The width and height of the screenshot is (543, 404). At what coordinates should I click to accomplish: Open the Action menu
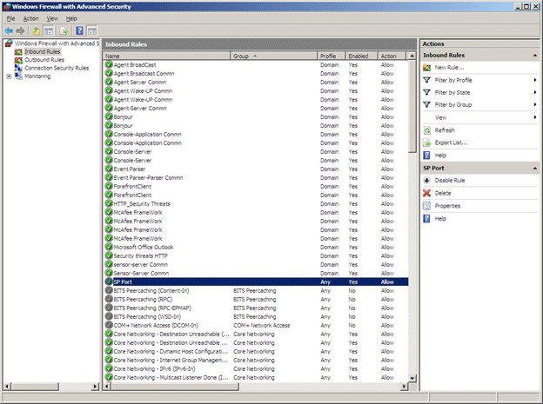pyautogui.click(x=30, y=18)
